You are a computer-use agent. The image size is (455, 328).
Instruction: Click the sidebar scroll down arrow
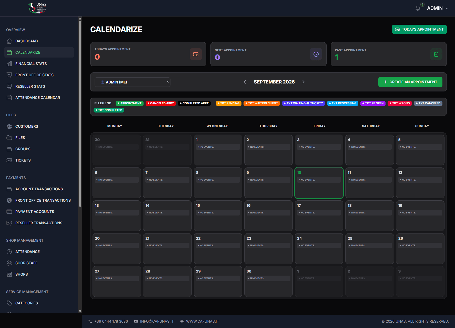click(80, 311)
